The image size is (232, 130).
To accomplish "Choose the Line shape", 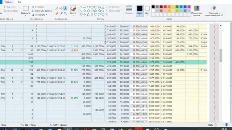I will 81,7.
